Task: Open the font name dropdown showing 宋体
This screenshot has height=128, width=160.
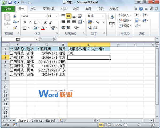Action: (46, 16)
